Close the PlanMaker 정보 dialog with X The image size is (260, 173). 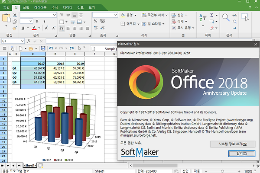tap(256, 44)
